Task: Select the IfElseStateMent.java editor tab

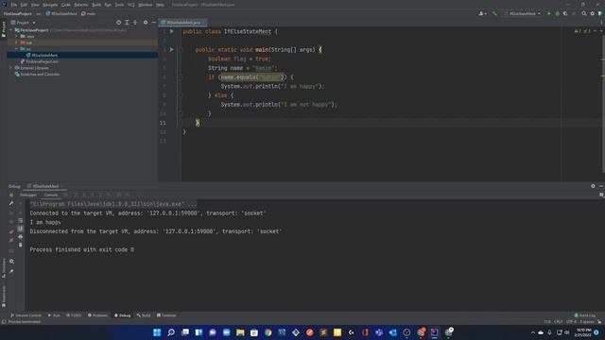Action: [183, 23]
